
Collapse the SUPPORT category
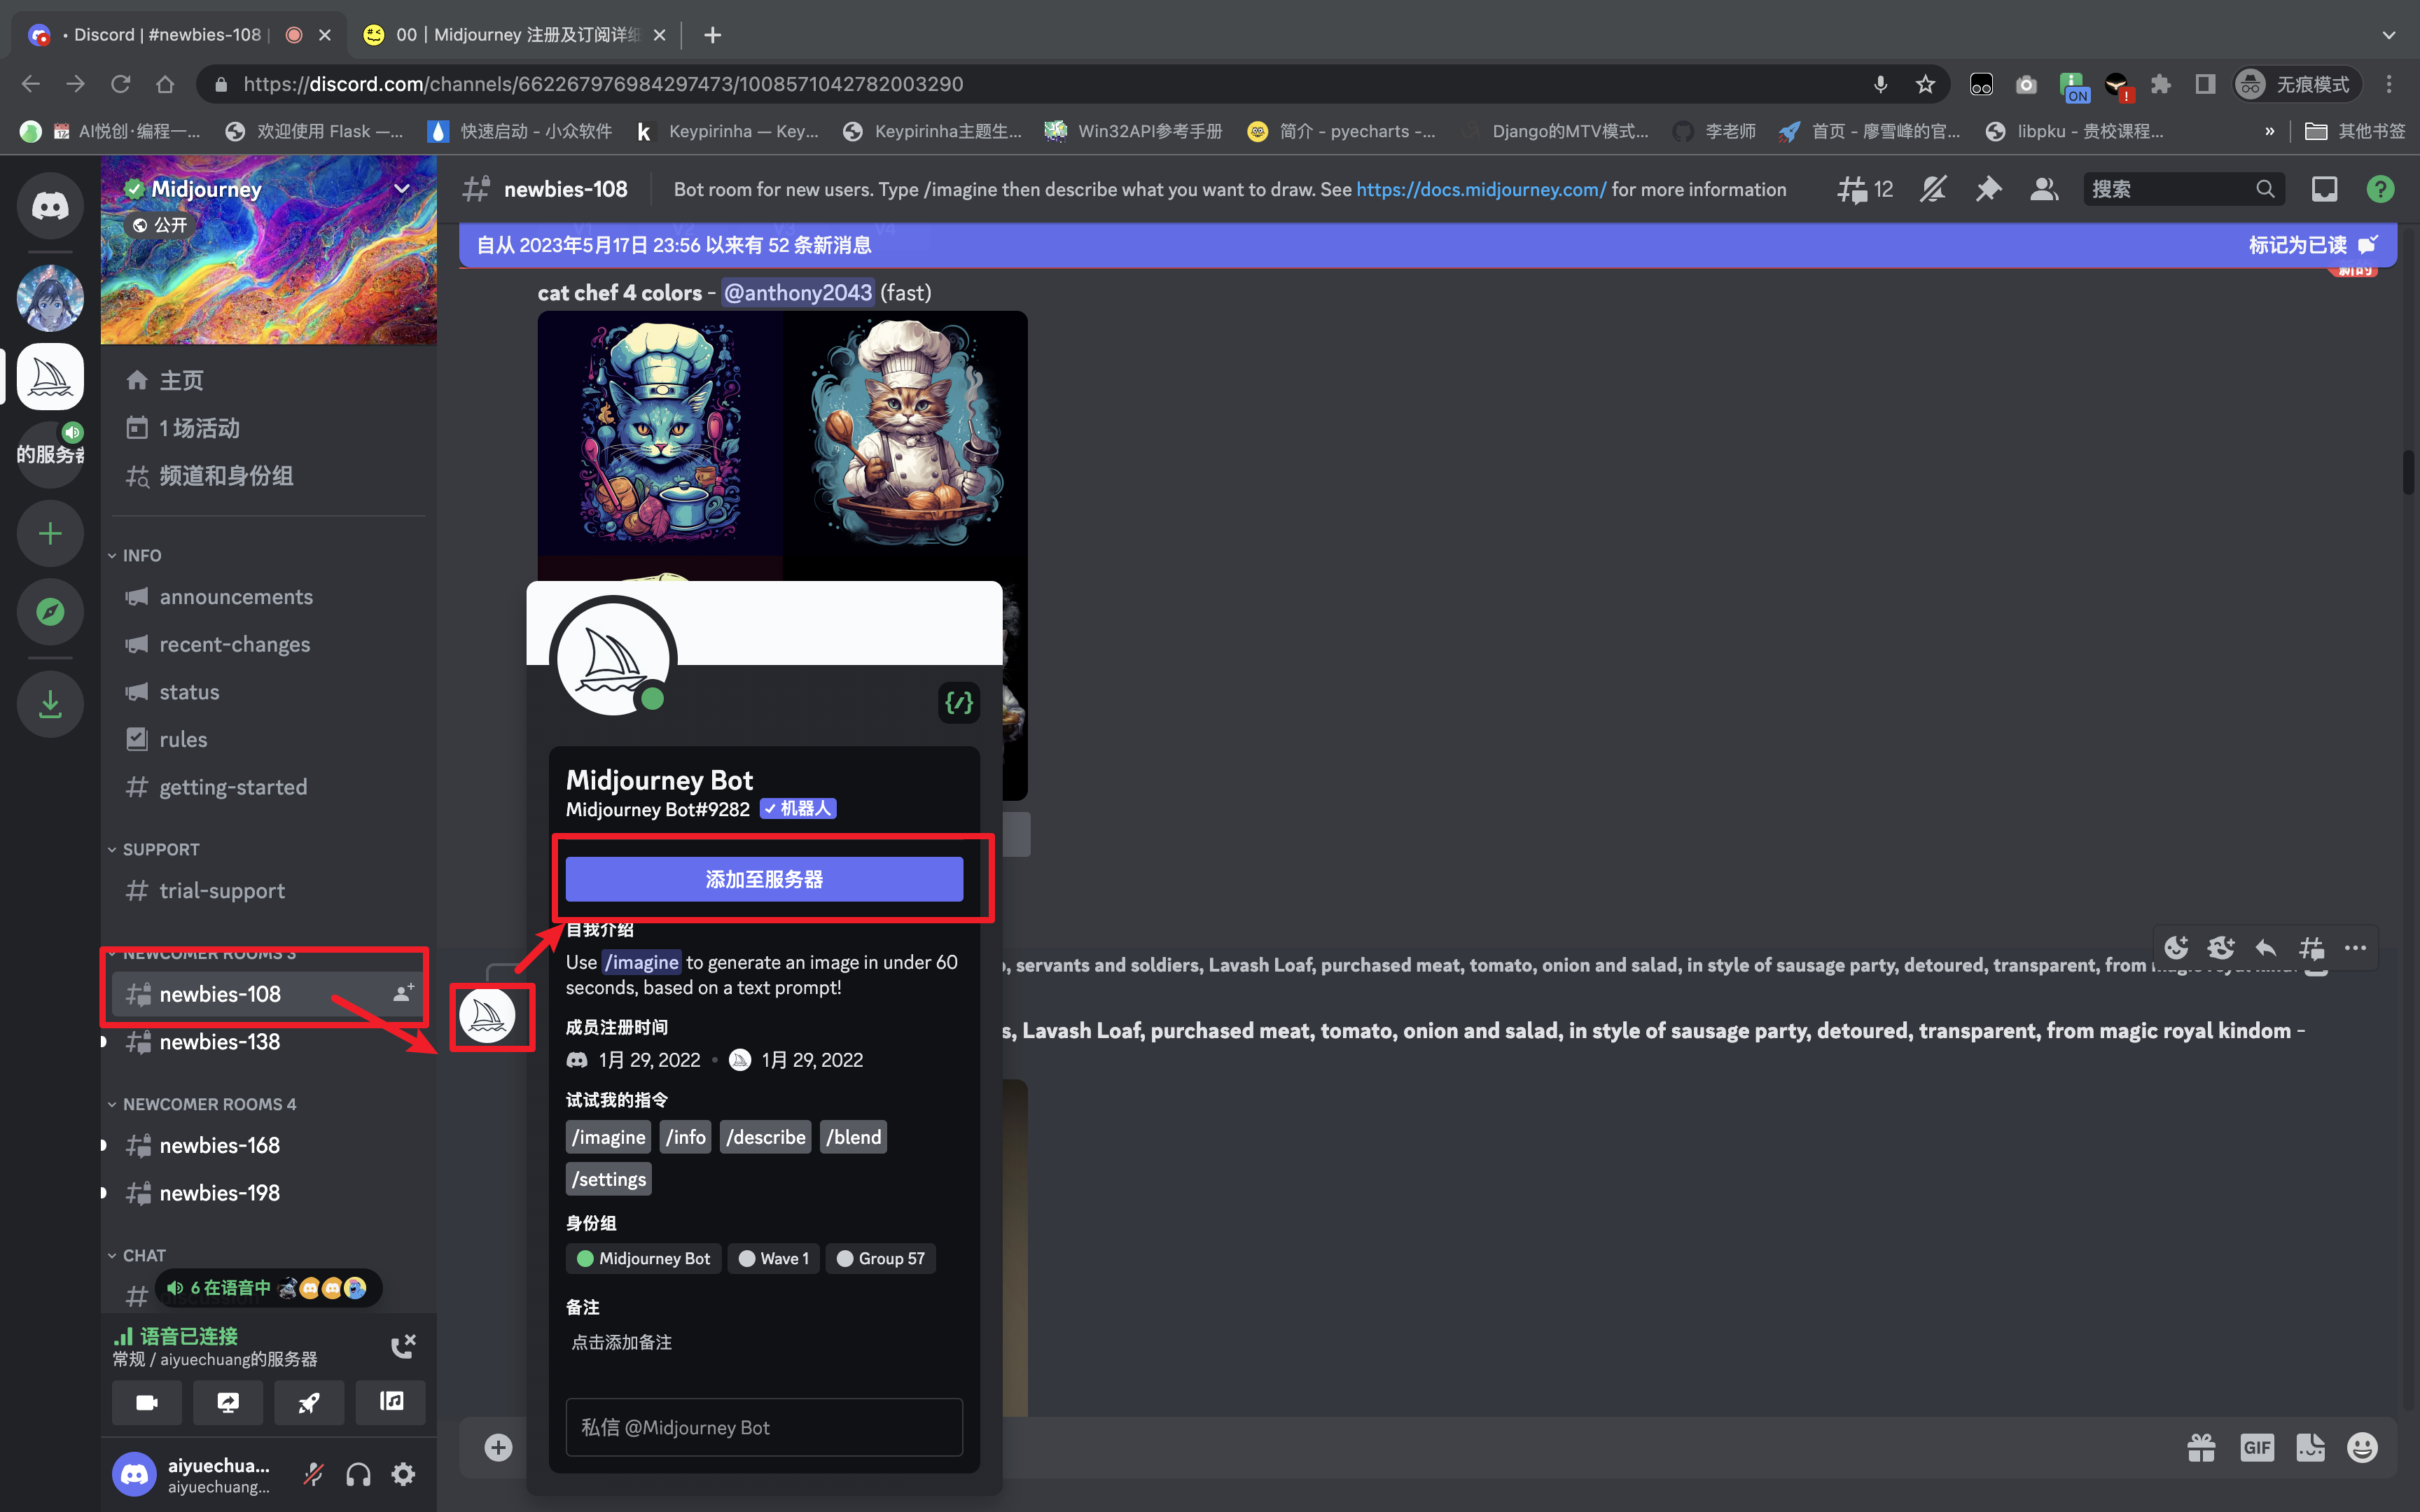click(153, 849)
